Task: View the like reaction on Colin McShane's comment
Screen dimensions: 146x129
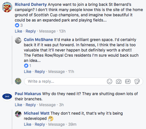Action: [28, 66]
